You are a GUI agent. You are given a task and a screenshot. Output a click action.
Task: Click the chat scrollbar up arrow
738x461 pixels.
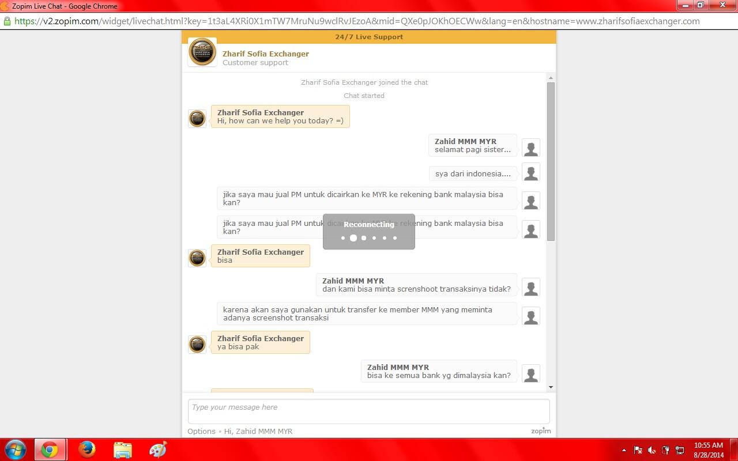[551, 78]
